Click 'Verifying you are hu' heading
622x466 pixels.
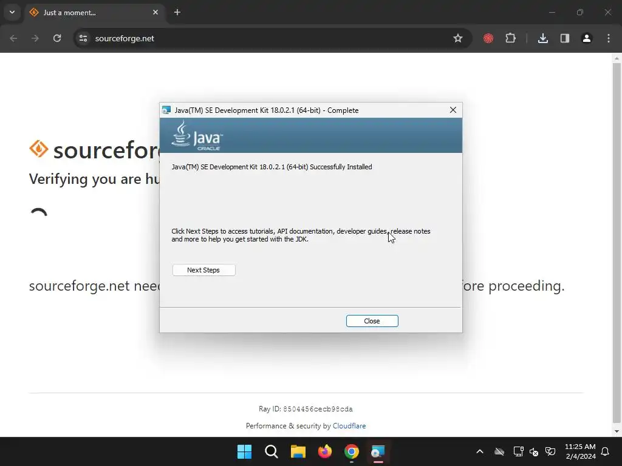[94, 179]
